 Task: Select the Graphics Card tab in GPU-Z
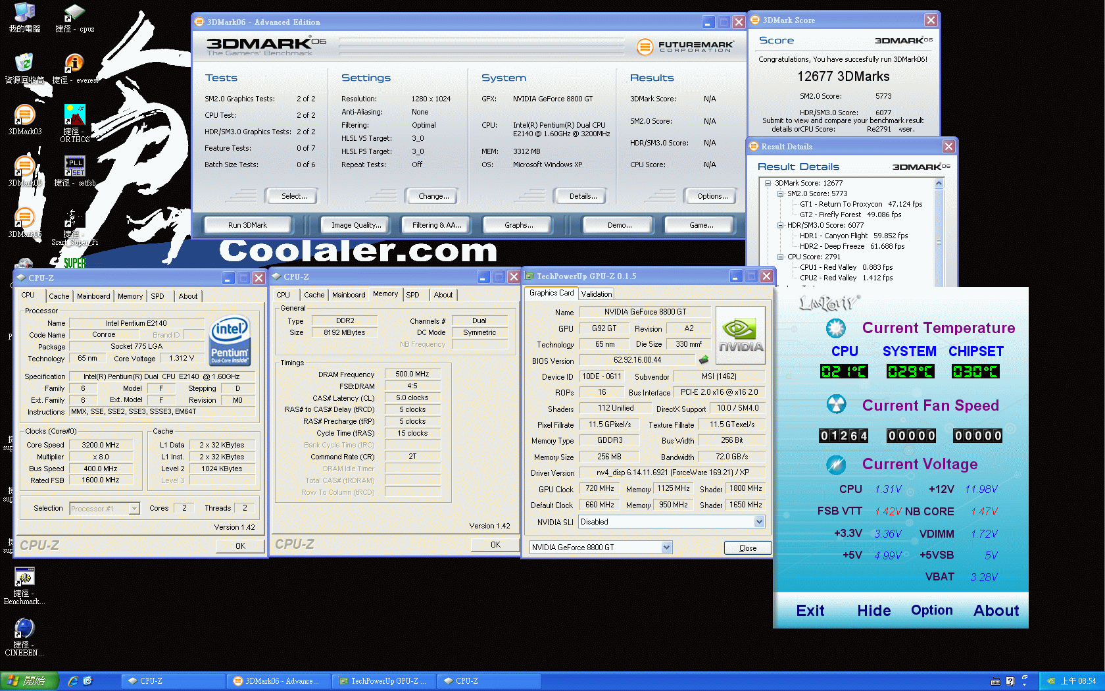pos(551,293)
